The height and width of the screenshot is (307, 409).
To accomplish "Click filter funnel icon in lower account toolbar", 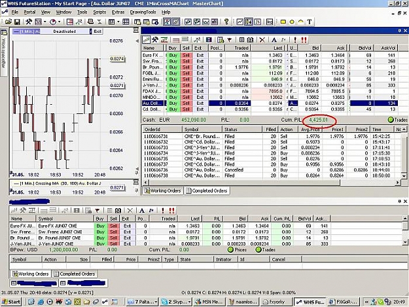I will (x=98, y=211).
